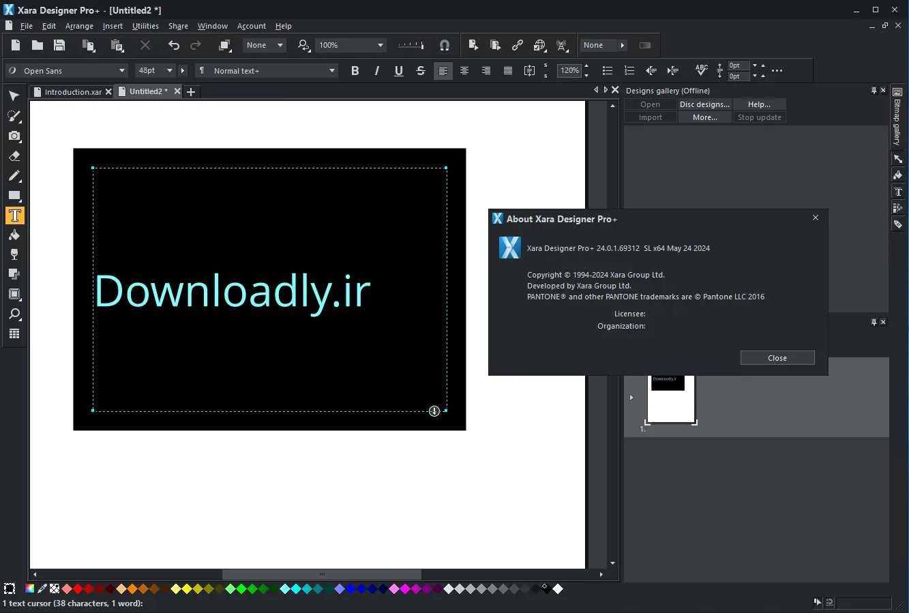This screenshot has height=613, width=909.
Task: Switch to the Introduction.xar tab
Action: click(72, 92)
